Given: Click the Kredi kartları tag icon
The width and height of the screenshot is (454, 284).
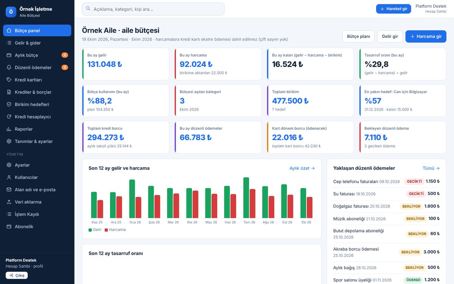Looking at the screenshot, I should pos(9,80).
